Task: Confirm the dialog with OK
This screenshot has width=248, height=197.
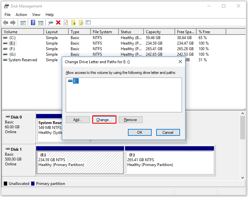Action: pyautogui.click(x=140, y=132)
